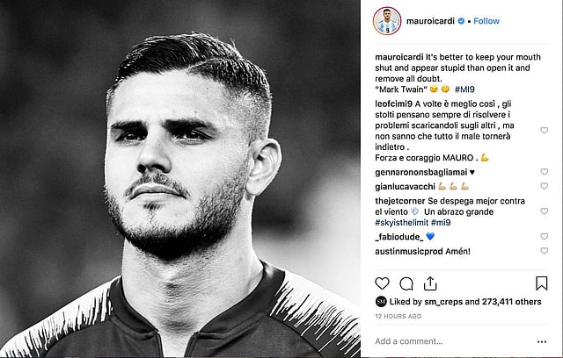The height and width of the screenshot is (358, 563).
Task: Click the Add a comment field
Action: point(452,341)
